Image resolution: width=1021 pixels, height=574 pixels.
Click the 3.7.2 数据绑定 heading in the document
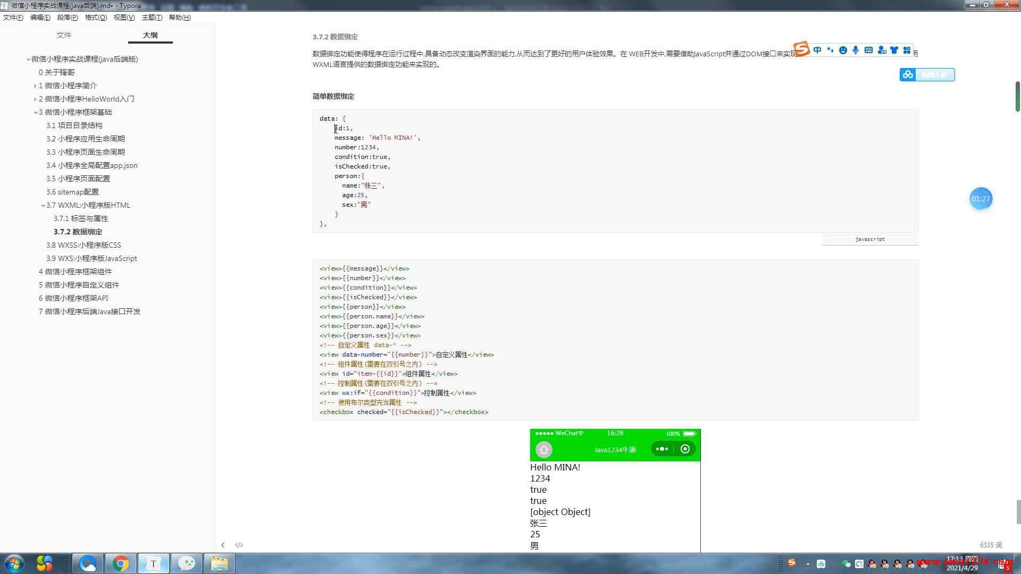pos(335,37)
